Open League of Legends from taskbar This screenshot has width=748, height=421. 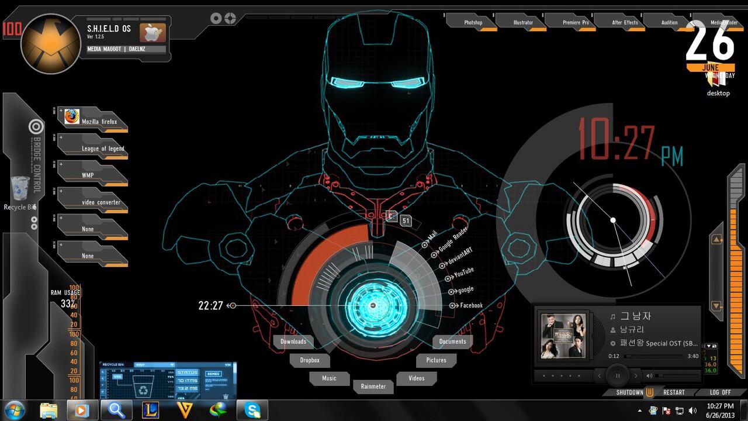[x=150, y=410]
